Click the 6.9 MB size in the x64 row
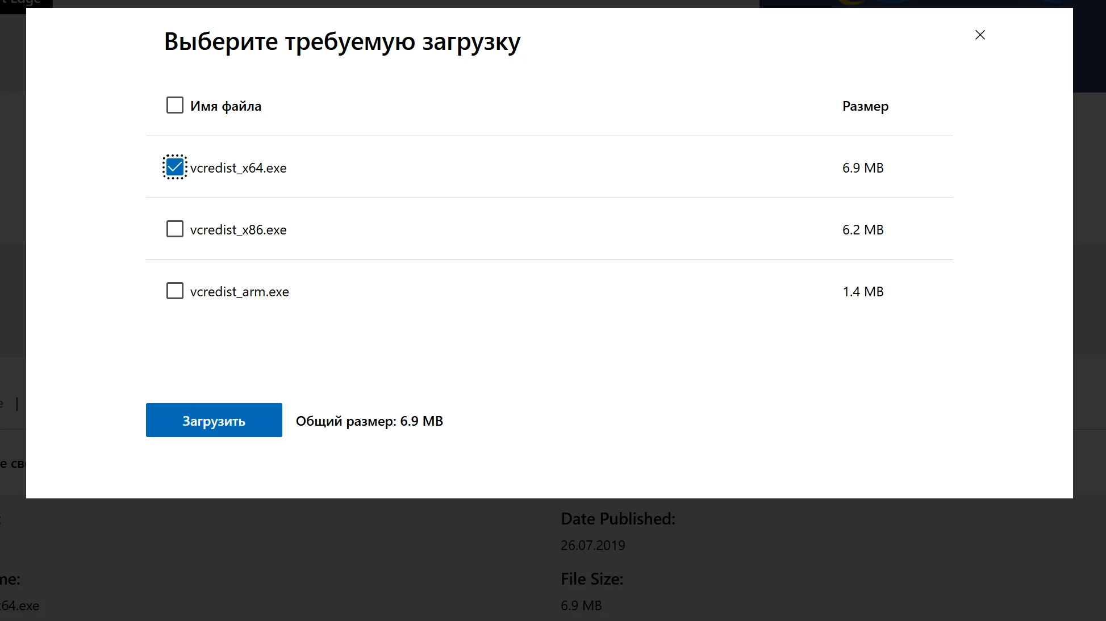 pyautogui.click(x=862, y=168)
